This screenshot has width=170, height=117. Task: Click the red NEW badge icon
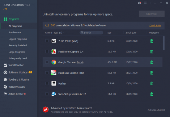[x=45, y=110]
